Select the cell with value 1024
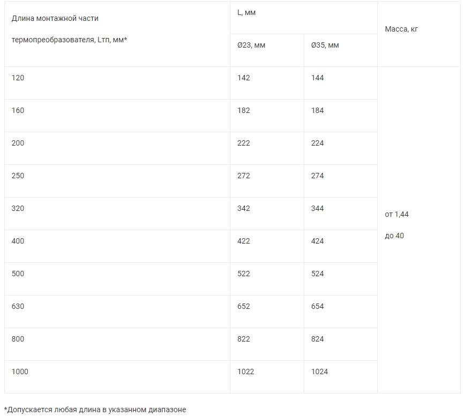This screenshot has height=417, width=465. 320,371
